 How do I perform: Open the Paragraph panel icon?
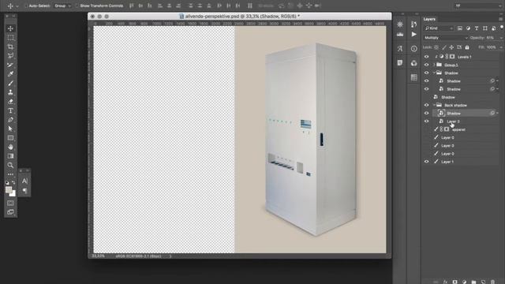(x=24, y=191)
